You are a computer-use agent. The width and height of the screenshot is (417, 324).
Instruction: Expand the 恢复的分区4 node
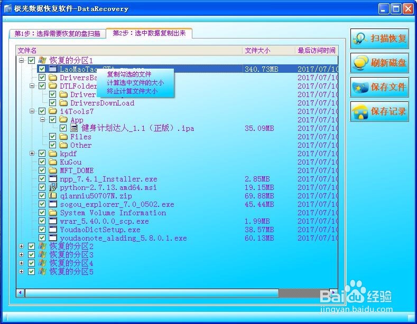(22, 263)
